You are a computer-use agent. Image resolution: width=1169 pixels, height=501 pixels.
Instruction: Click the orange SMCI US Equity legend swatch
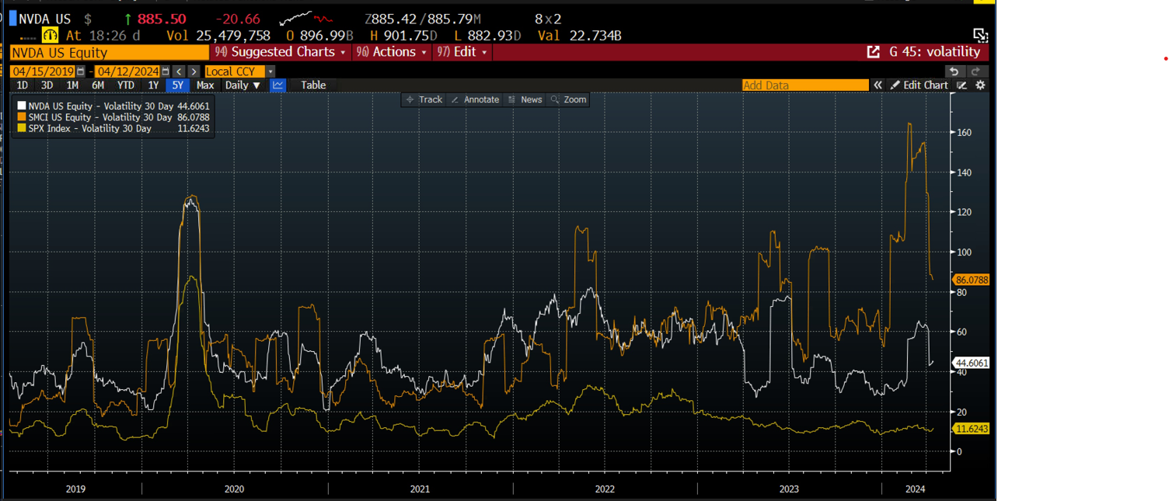[23, 117]
